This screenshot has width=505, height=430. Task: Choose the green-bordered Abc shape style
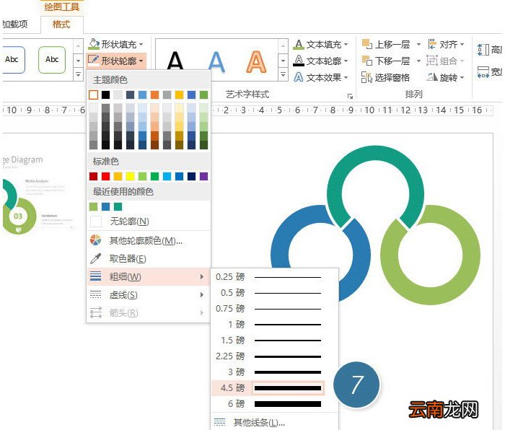(x=52, y=60)
